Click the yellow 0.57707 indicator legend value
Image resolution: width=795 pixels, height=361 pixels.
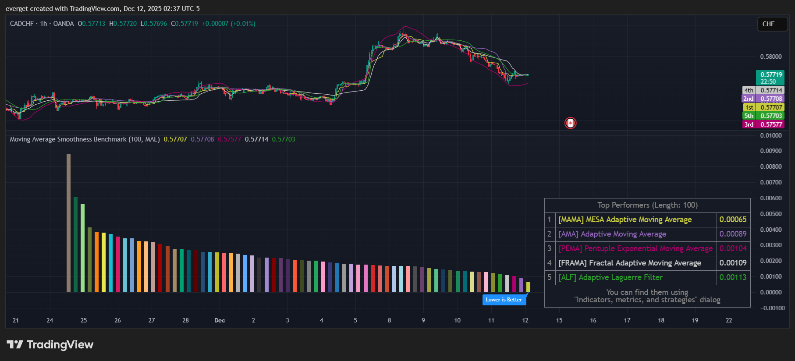(x=175, y=139)
